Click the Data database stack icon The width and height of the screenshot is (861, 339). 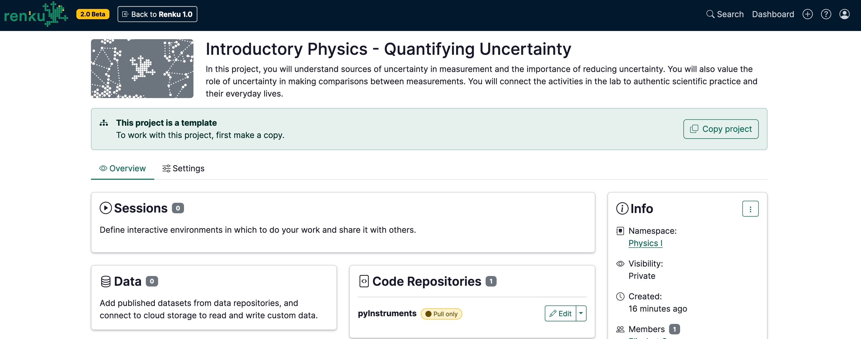pos(106,282)
